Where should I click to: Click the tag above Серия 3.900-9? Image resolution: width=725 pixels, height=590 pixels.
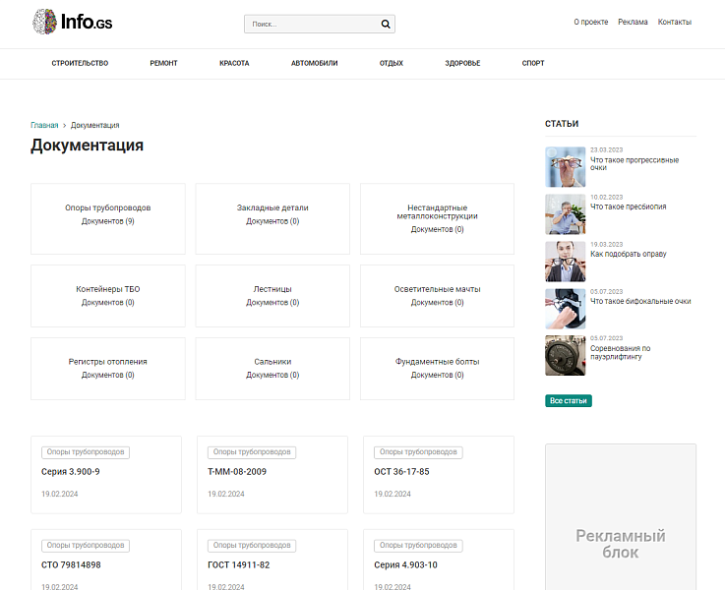tap(86, 452)
